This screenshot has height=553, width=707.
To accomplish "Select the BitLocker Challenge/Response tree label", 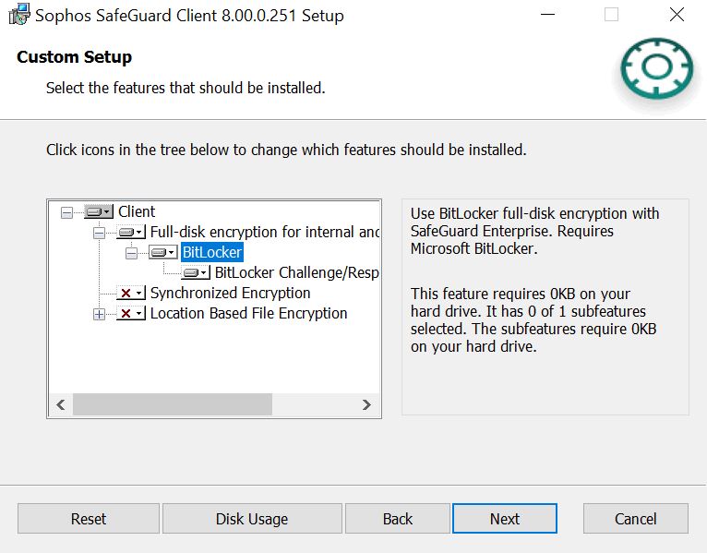I will 296,272.
